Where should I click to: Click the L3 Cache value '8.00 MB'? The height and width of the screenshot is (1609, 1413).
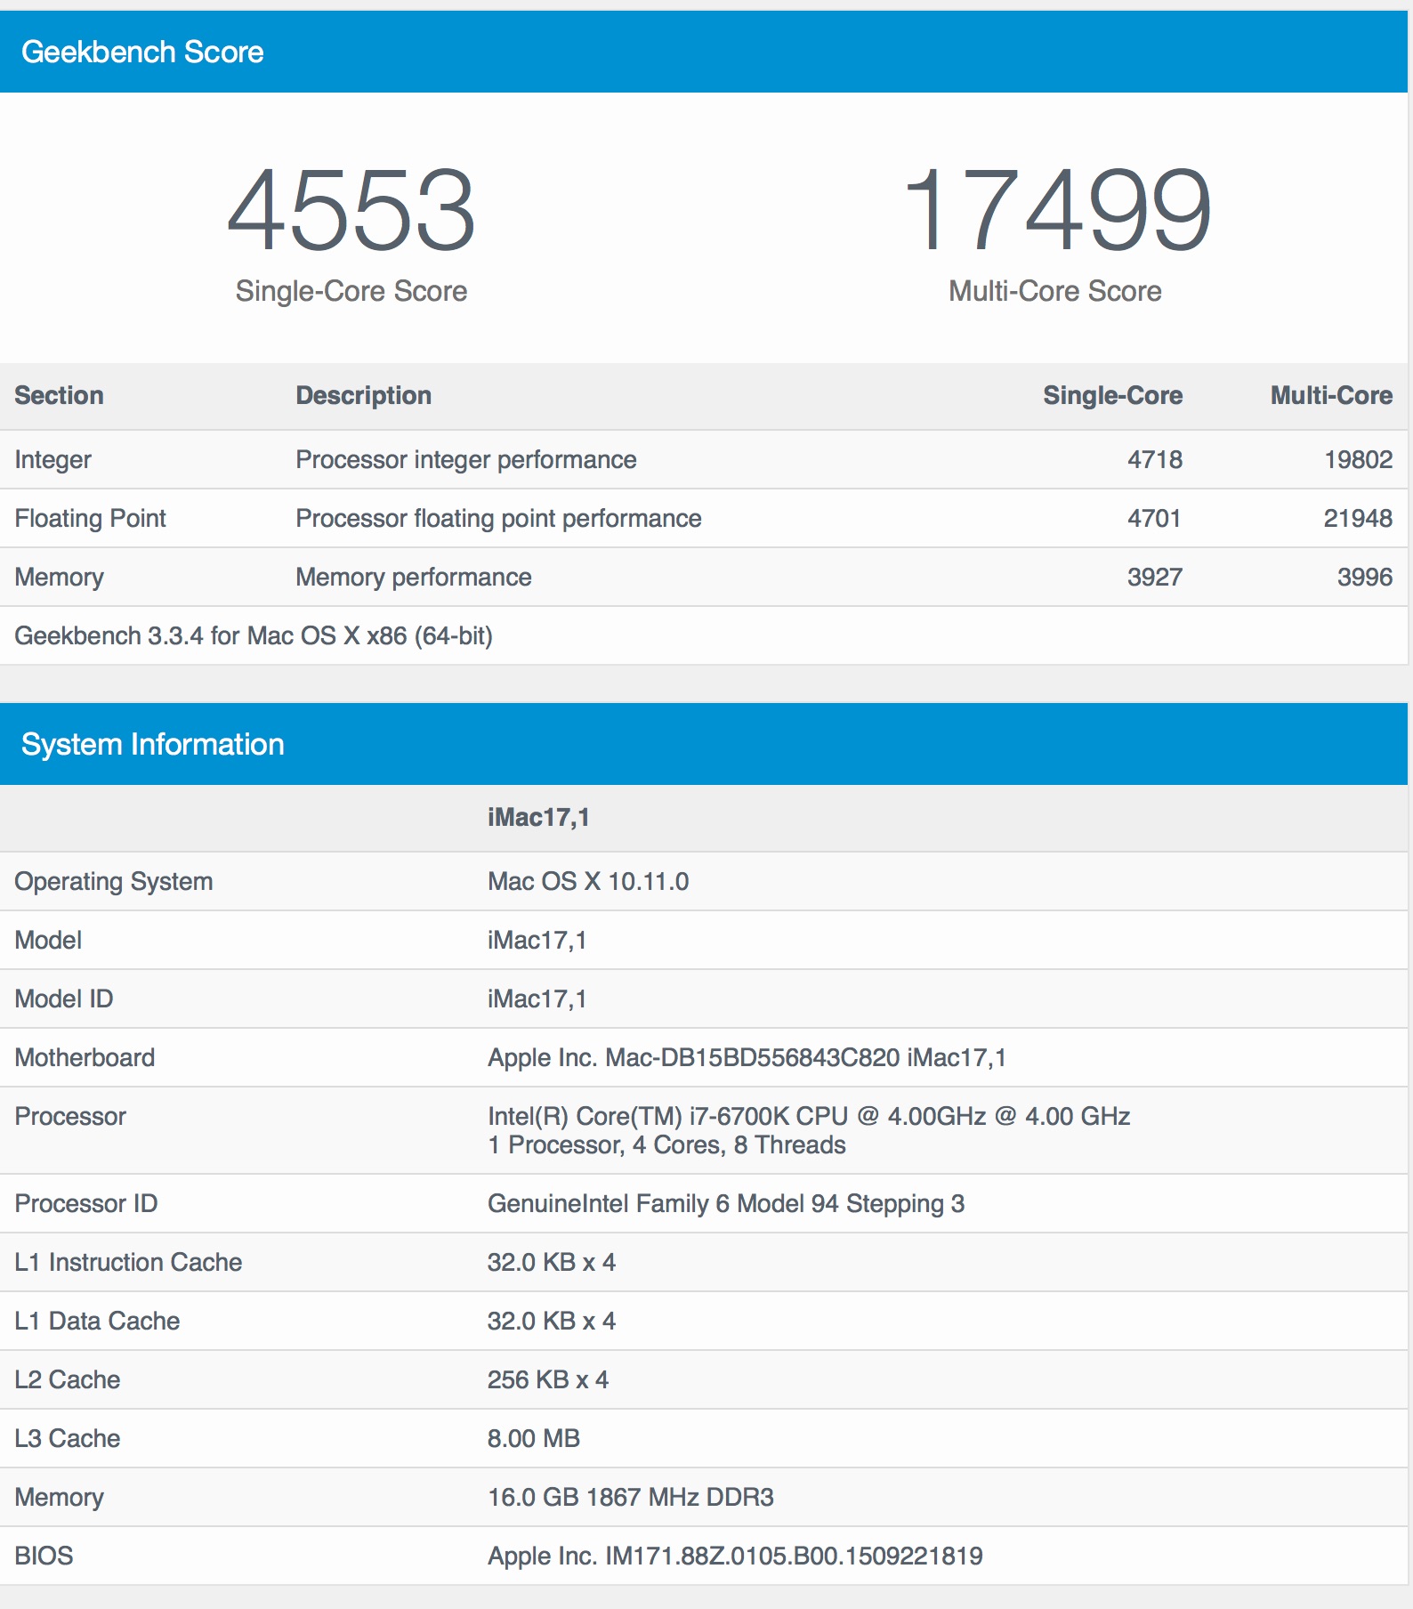coord(534,1438)
